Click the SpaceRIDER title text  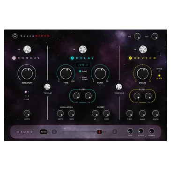pos(35,36)
